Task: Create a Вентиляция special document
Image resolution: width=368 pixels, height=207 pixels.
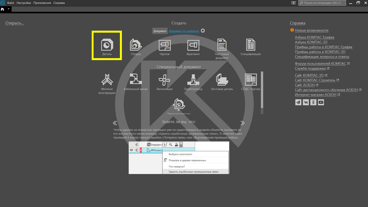Action: pos(164,82)
